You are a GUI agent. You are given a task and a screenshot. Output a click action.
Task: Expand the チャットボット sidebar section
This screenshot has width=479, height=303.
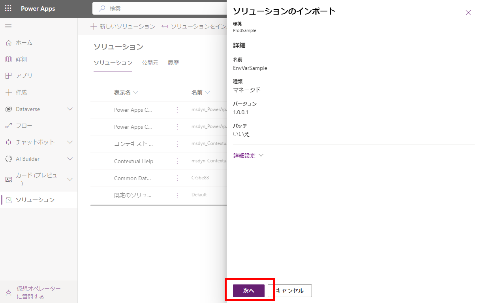[70, 142]
